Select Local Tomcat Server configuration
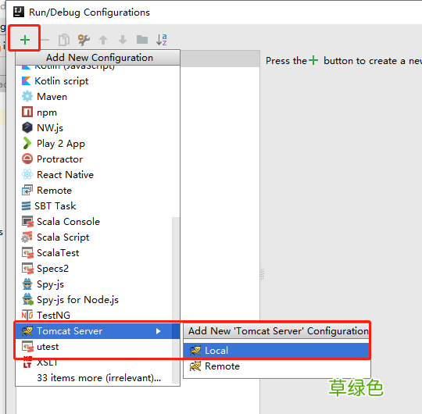The height and width of the screenshot is (414, 422). pyautogui.click(x=277, y=351)
